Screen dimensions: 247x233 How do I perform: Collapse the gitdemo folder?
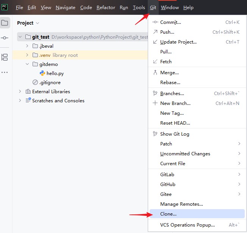(27, 64)
